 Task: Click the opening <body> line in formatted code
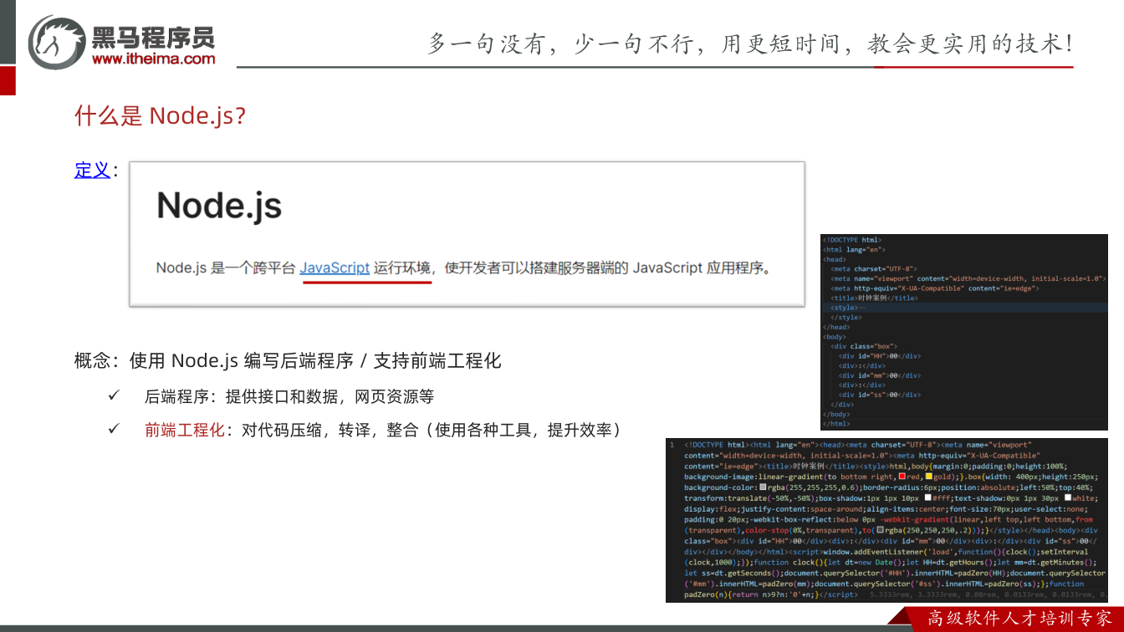pyautogui.click(x=836, y=336)
